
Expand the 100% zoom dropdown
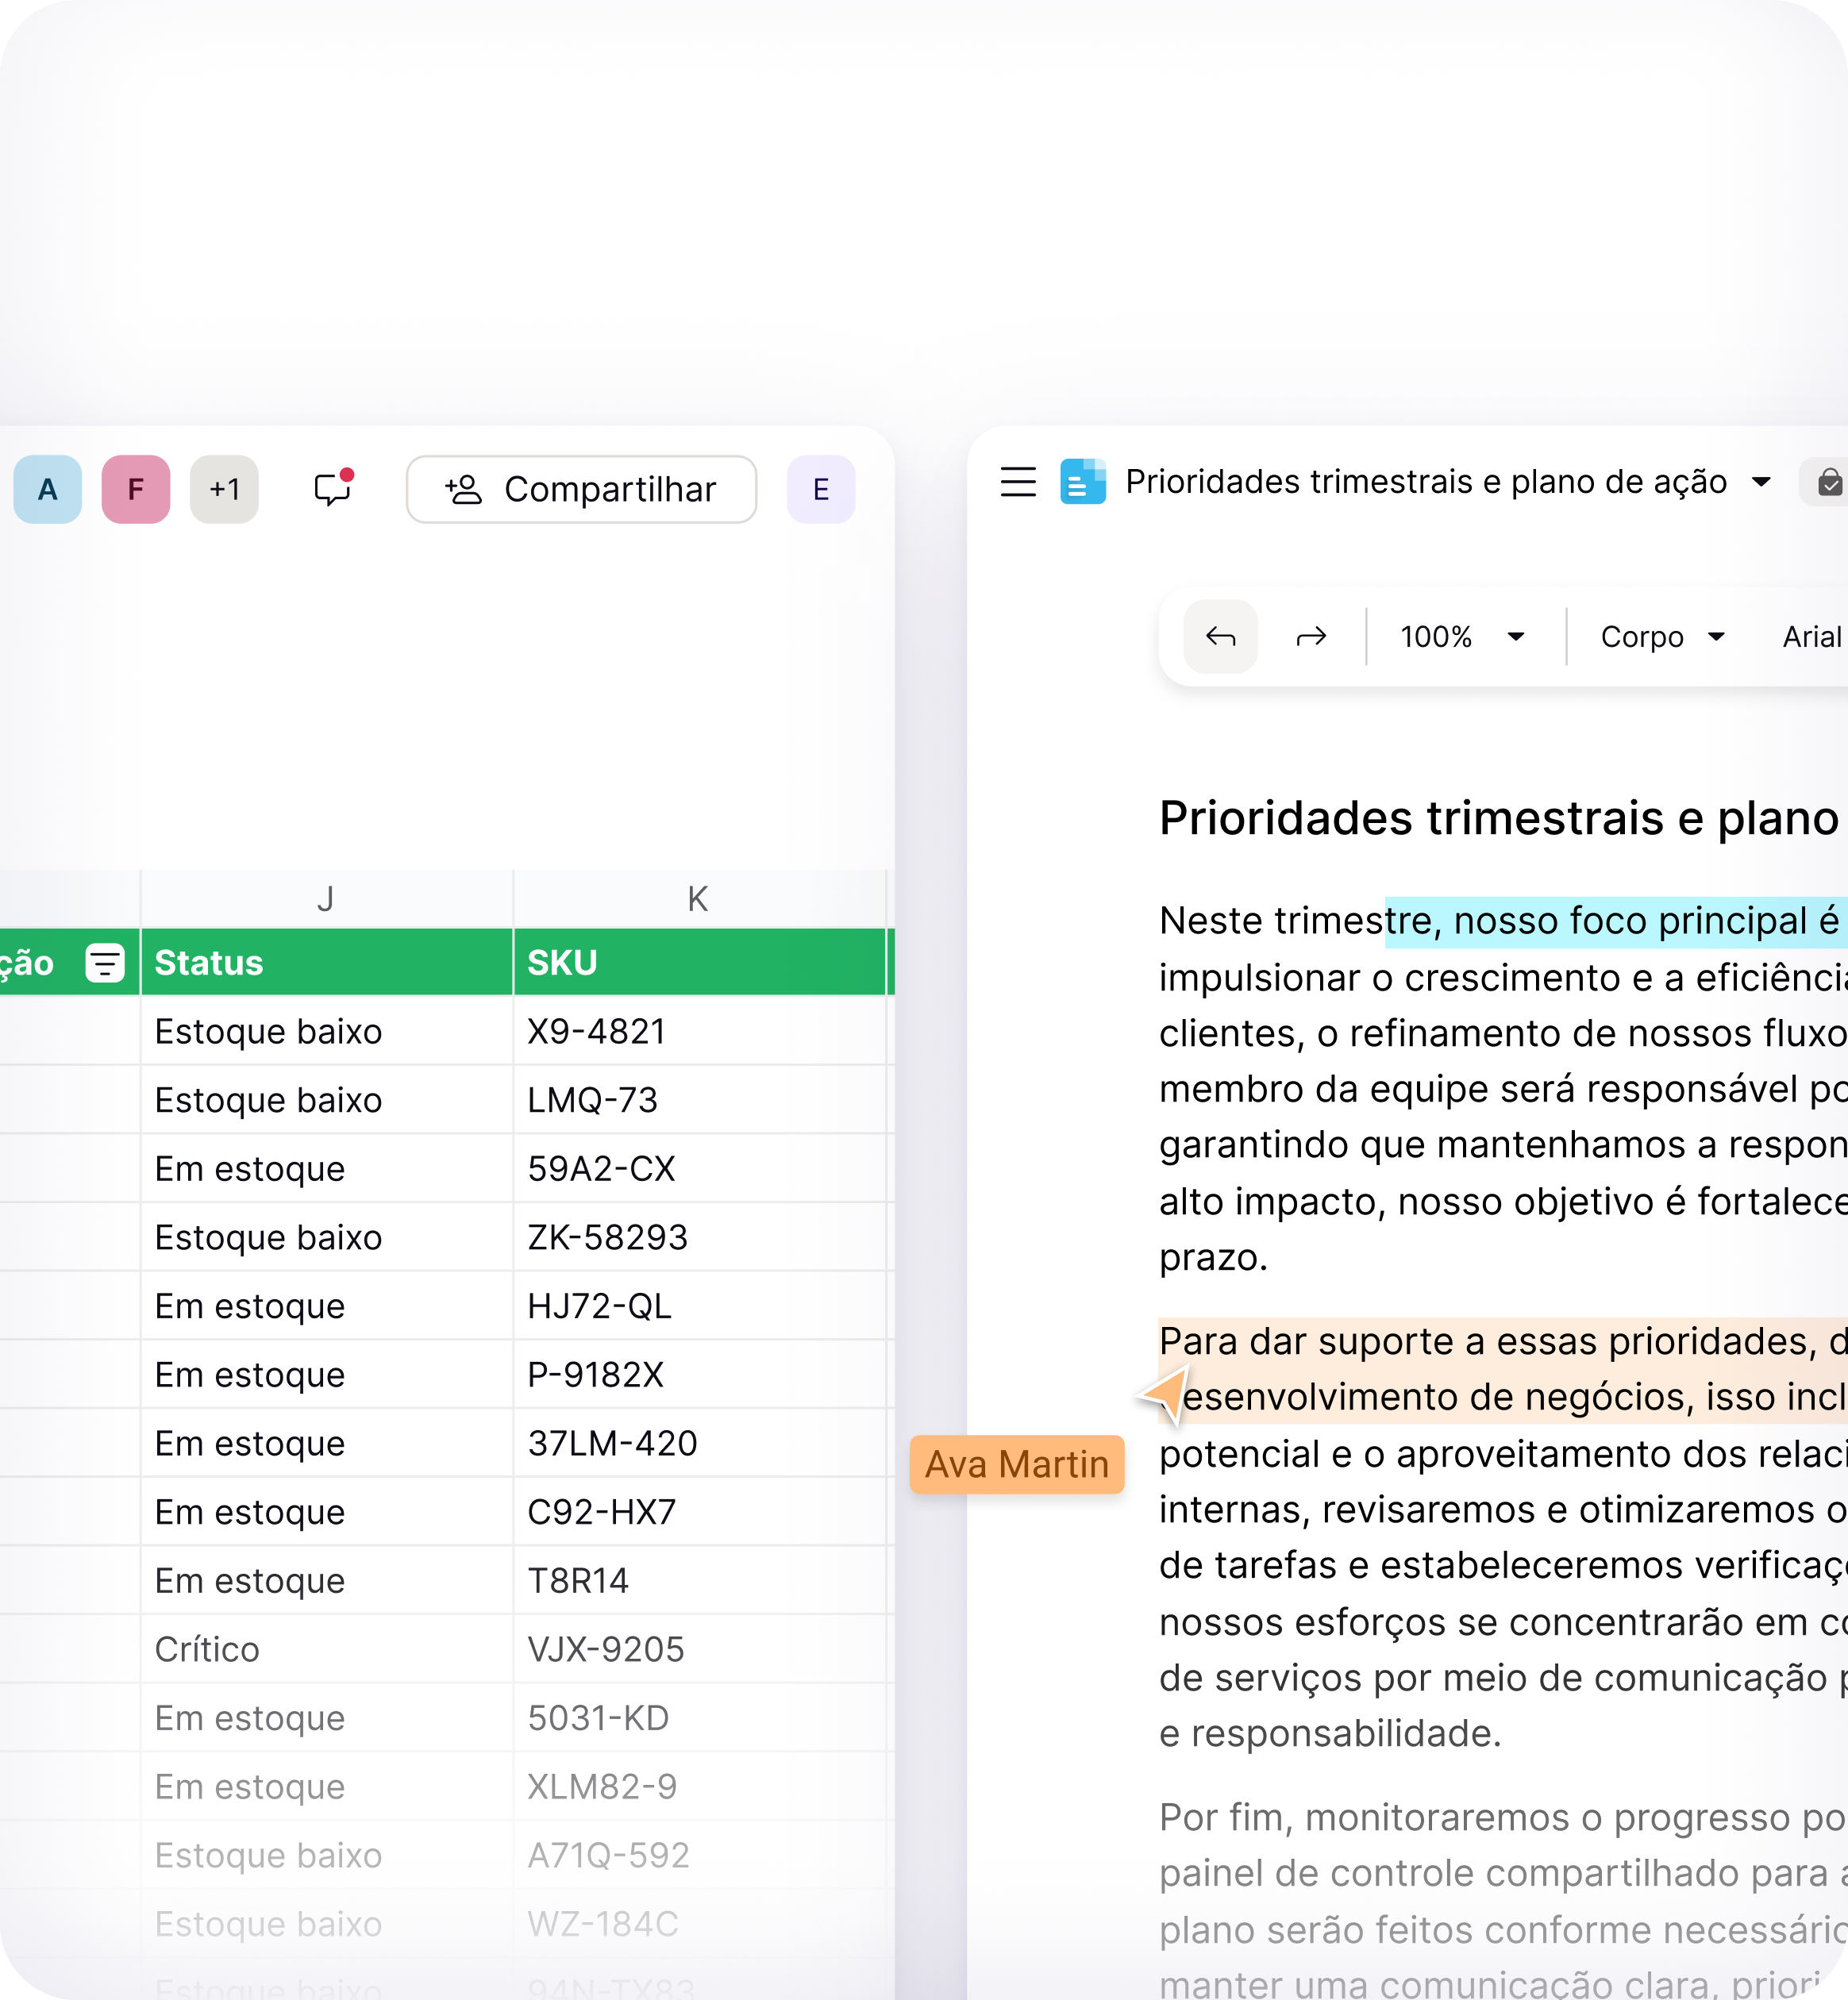(x=1515, y=637)
